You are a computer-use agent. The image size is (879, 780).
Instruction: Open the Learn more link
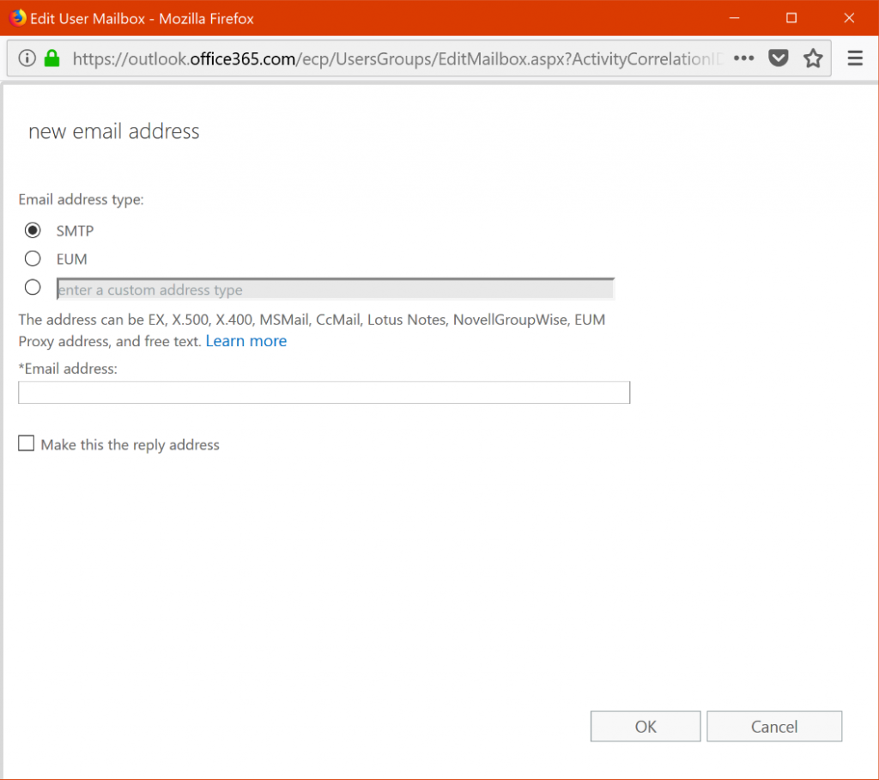coord(246,341)
